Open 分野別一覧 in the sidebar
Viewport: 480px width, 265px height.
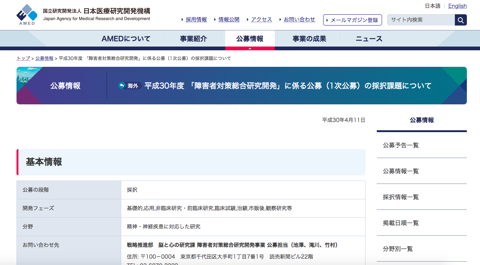tap(397, 248)
